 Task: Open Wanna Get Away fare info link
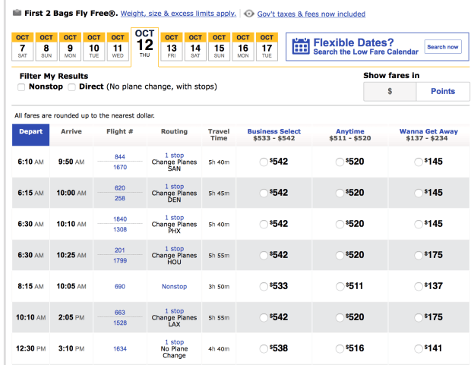(428, 131)
